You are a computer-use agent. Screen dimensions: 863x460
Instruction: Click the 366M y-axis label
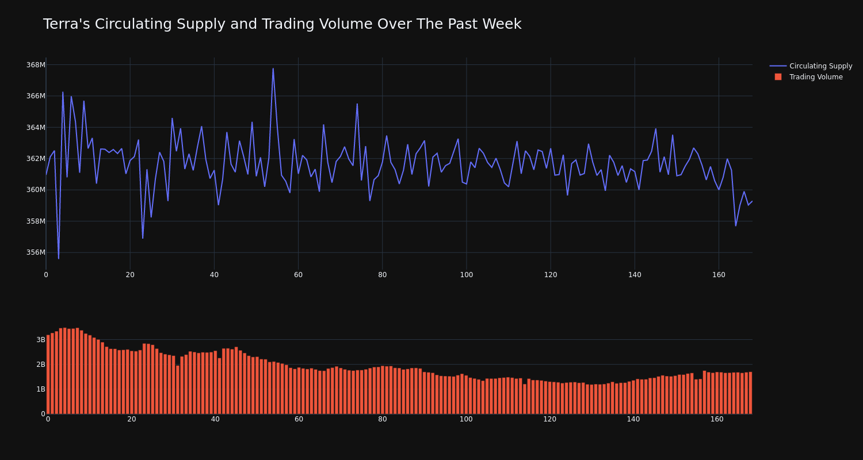point(36,96)
